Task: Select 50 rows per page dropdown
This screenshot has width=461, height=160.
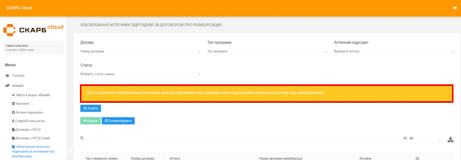Action: click(424, 138)
